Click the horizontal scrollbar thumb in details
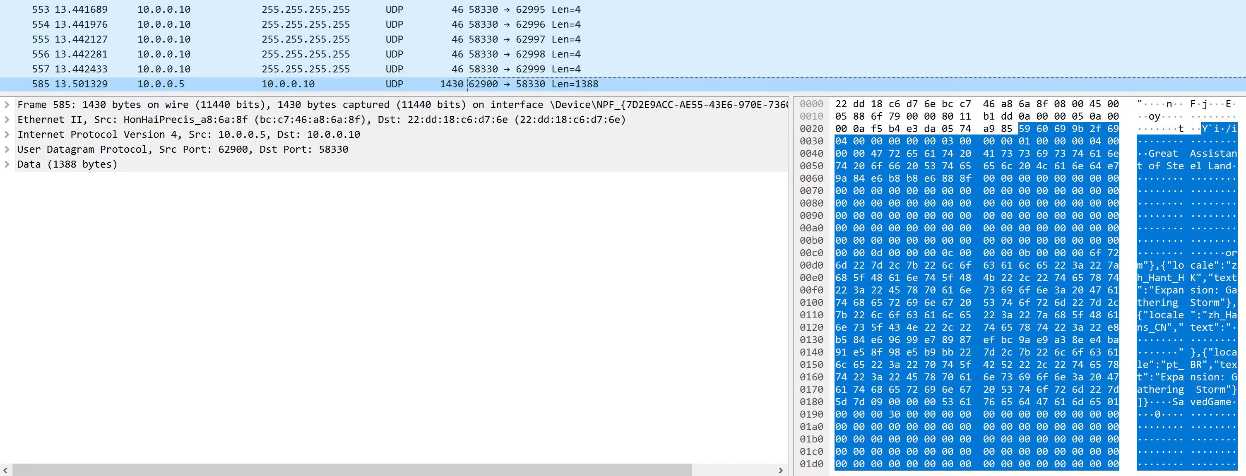The height and width of the screenshot is (476, 1246). tap(352, 470)
